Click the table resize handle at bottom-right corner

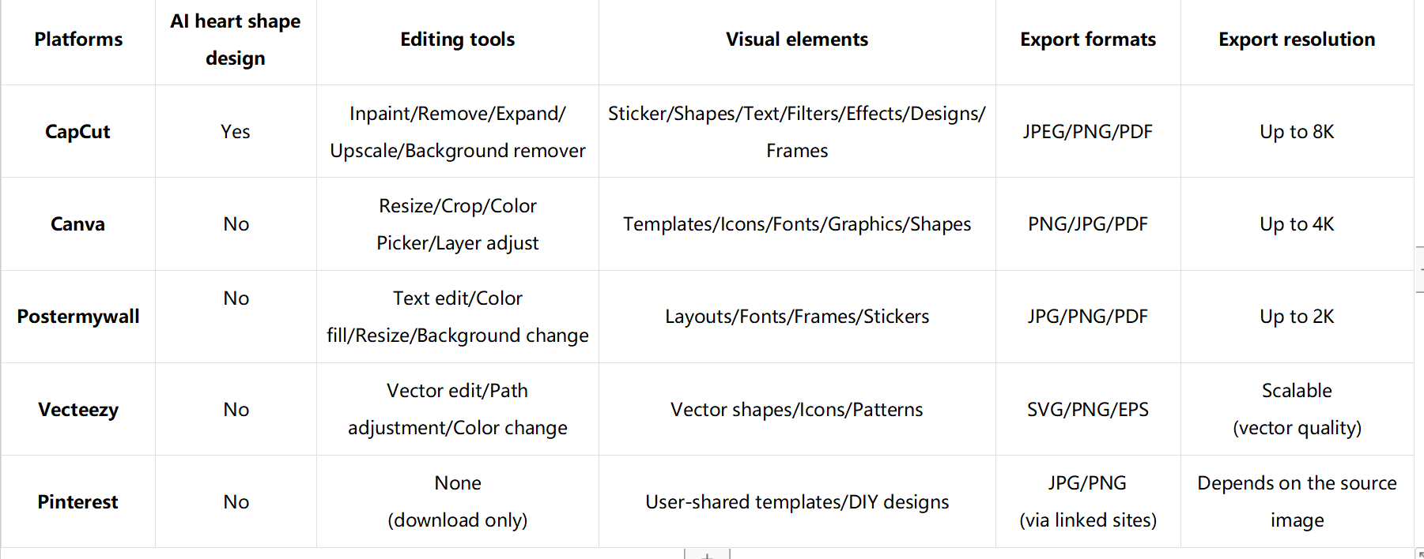(1420, 554)
